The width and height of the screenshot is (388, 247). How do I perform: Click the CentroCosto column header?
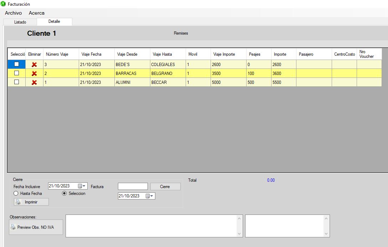[345, 54]
